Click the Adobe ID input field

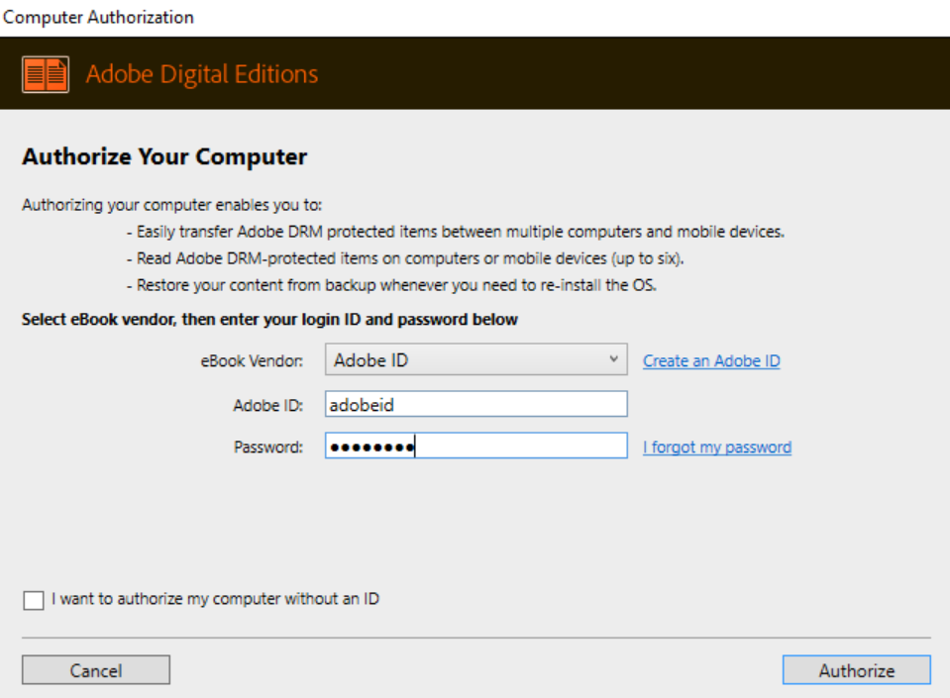[x=476, y=404]
